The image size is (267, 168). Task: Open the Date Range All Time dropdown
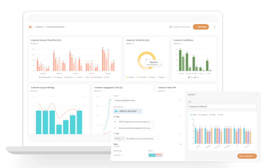click(x=119, y=155)
